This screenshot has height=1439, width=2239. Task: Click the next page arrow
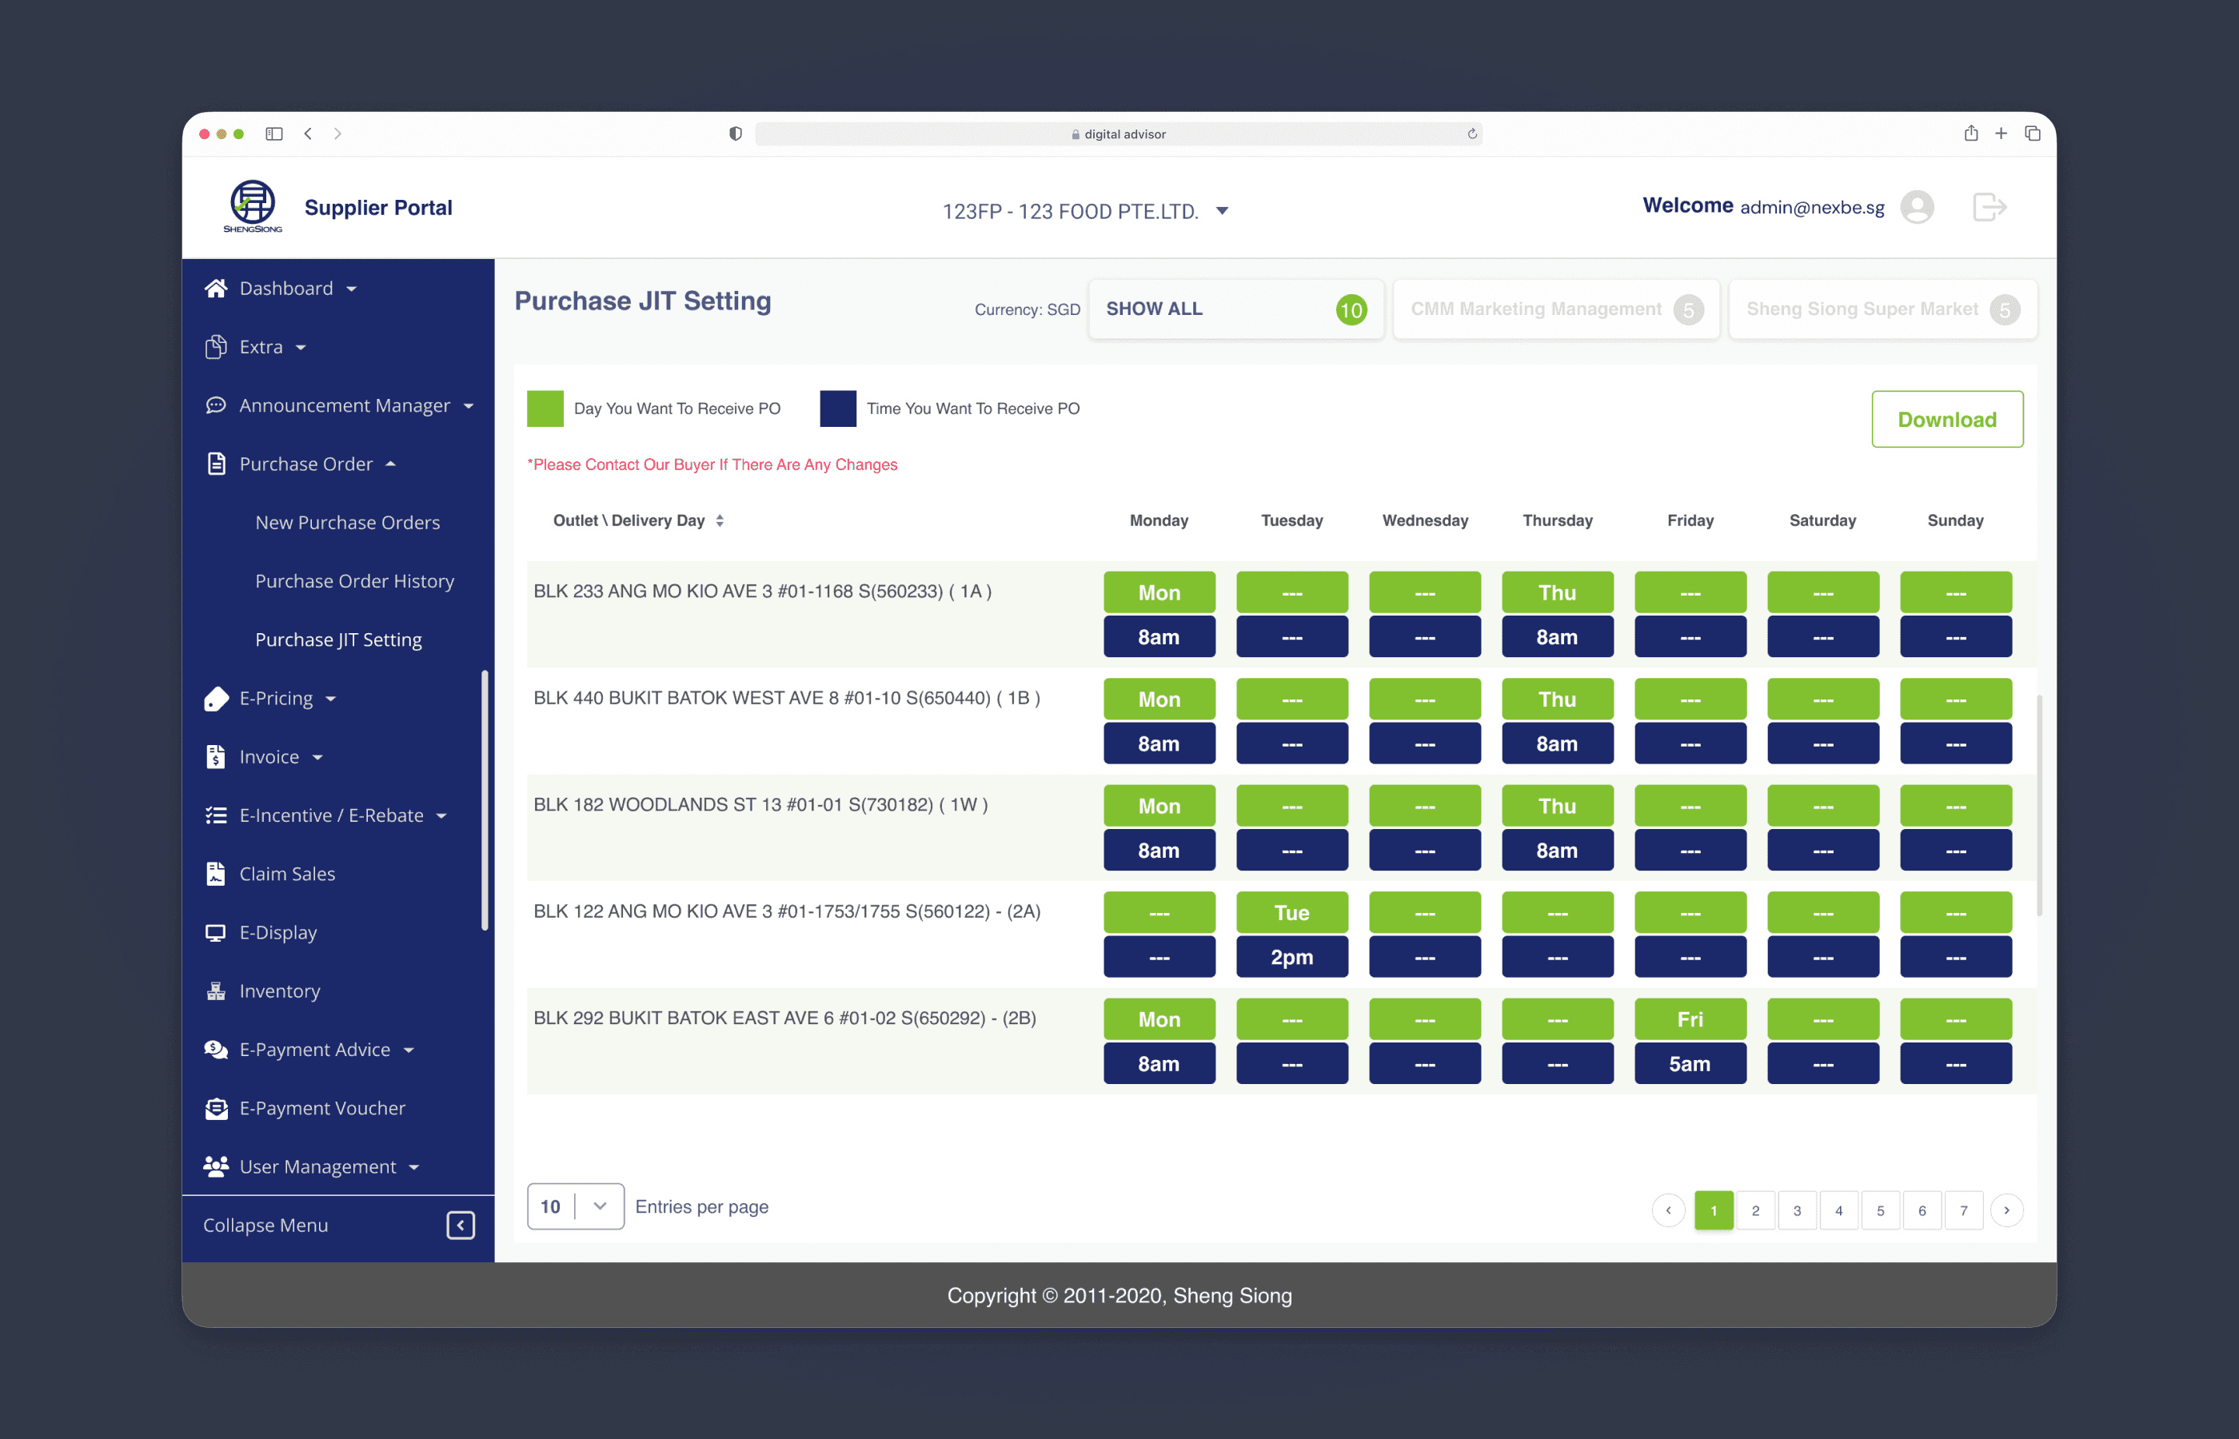pyautogui.click(x=2007, y=1210)
